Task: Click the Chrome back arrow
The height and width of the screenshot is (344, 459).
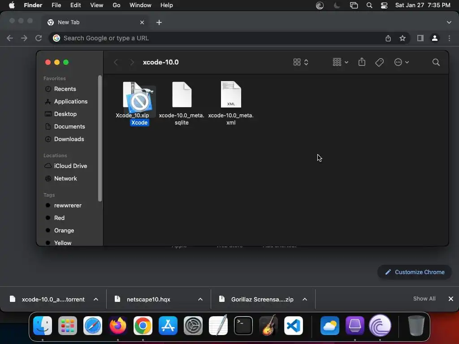Action: [x=10, y=38]
